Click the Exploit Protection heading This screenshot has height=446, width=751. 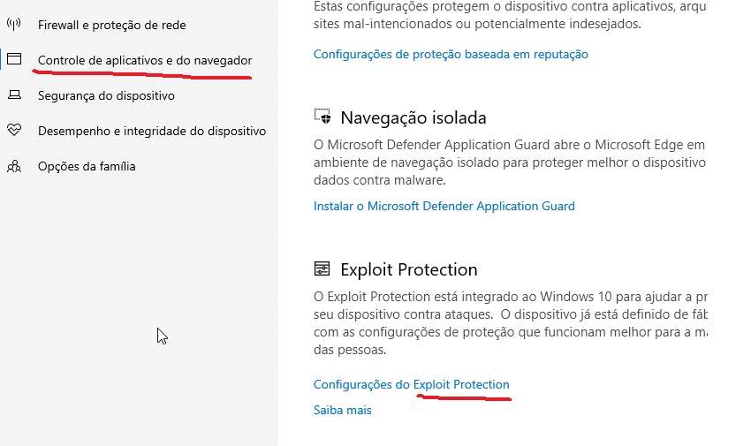point(408,269)
